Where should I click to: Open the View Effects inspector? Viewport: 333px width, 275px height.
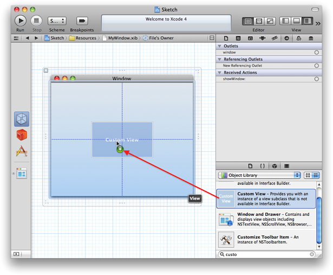[311, 39]
